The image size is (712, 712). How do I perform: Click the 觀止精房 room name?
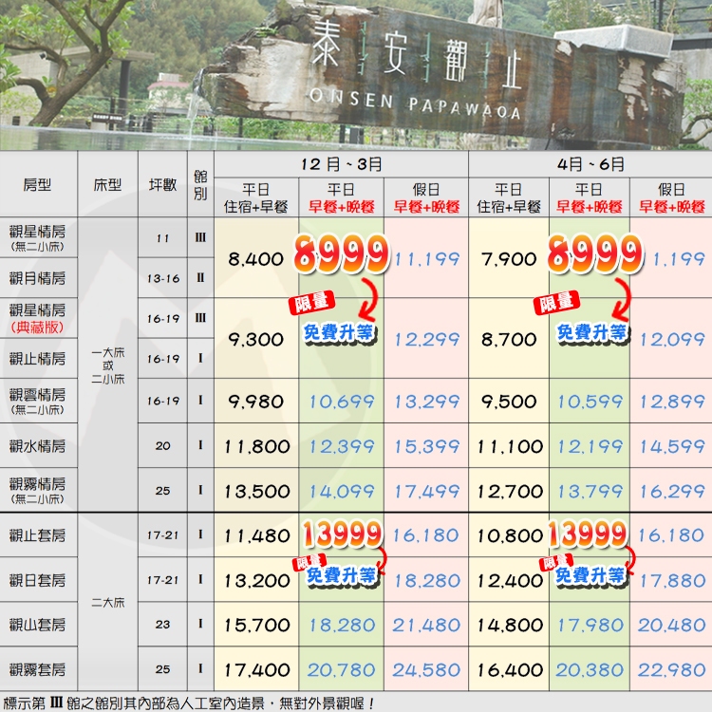tap(37, 359)
